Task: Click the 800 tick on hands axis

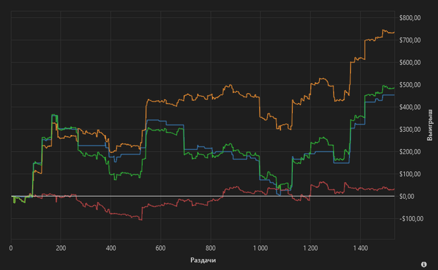Action: pos(210,248)
